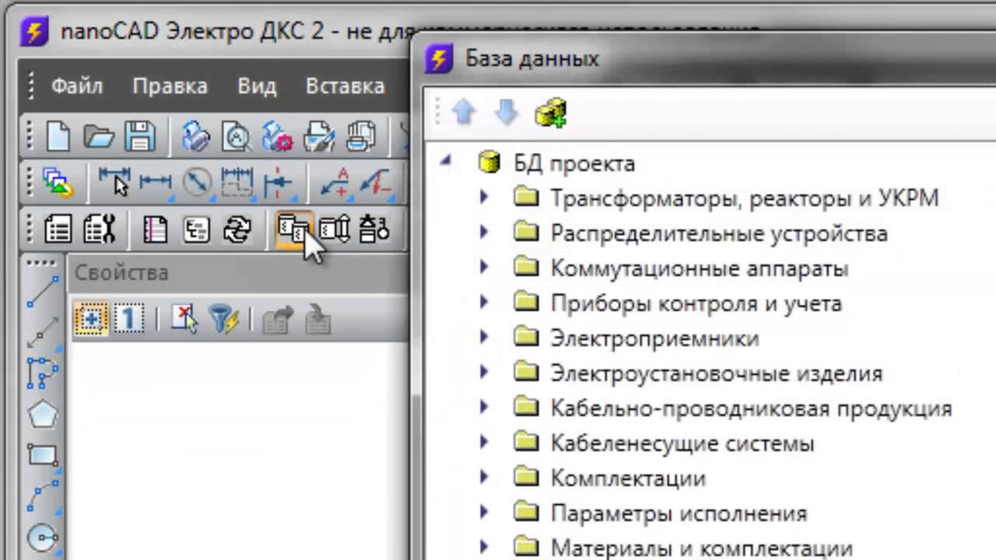This screenshot has width=996, height=560.
Task: Click the printer-with-pen publish icon
Action: point(318,136)
